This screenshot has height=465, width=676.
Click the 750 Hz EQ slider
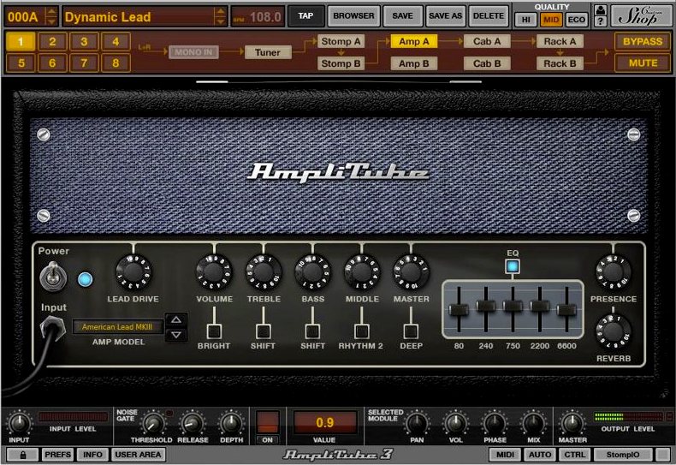click(513, 306)
